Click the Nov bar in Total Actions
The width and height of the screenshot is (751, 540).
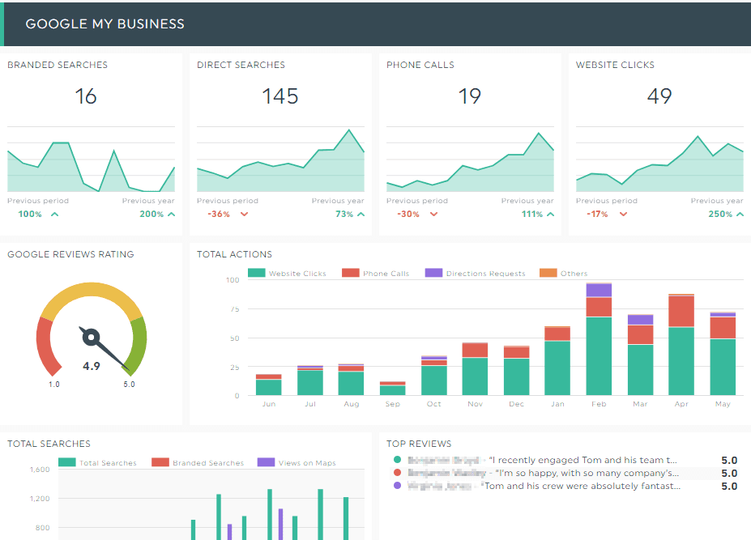point(475,369)
